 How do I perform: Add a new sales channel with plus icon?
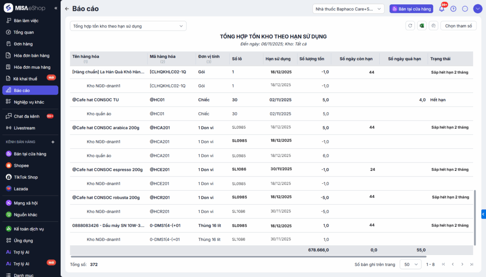coord(53,142)
